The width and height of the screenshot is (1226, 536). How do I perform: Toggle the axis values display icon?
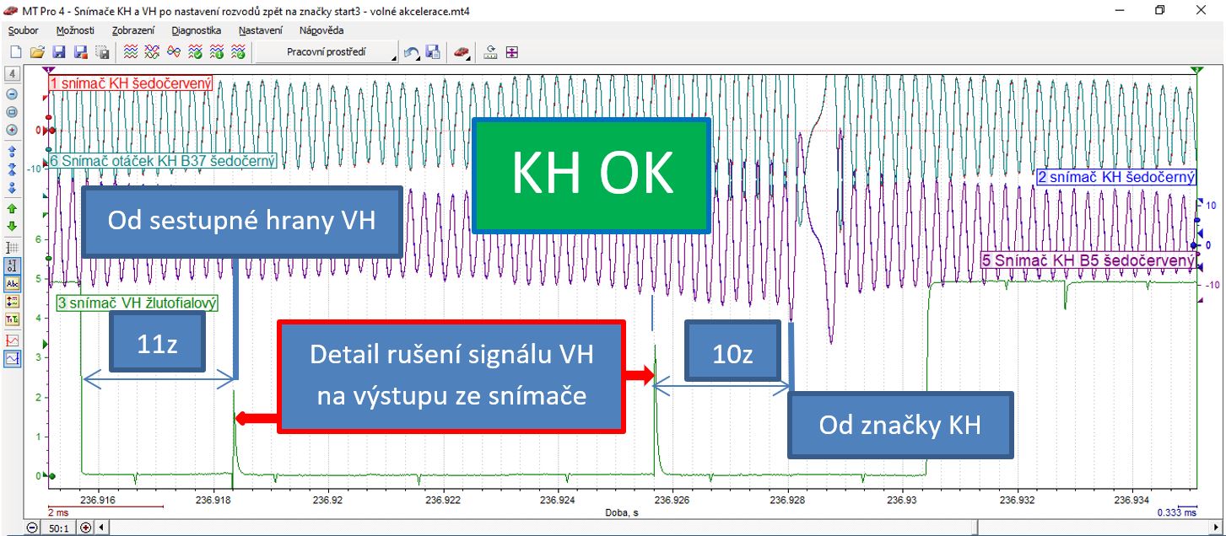[13, 265]
